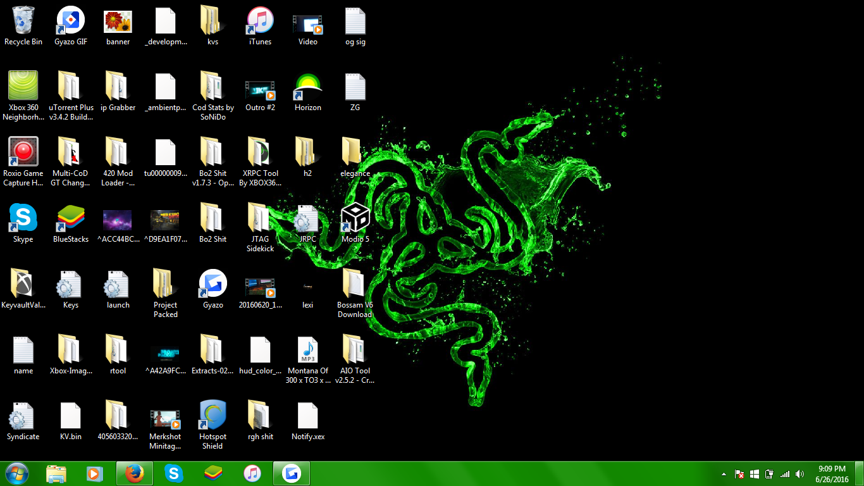This screenshot has height=486, width=864.
Task: Open the Bo2 Shit v1.7.3 folder
Action: point(213,162)
